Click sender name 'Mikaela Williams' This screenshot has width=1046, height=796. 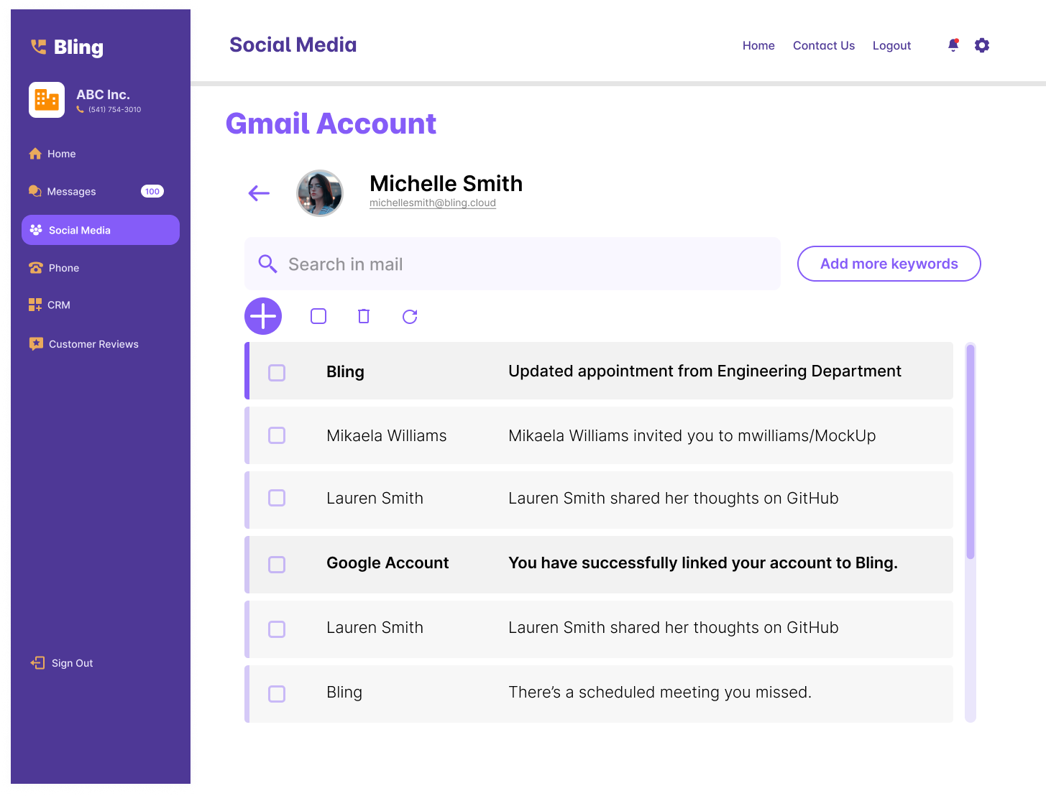387,435
